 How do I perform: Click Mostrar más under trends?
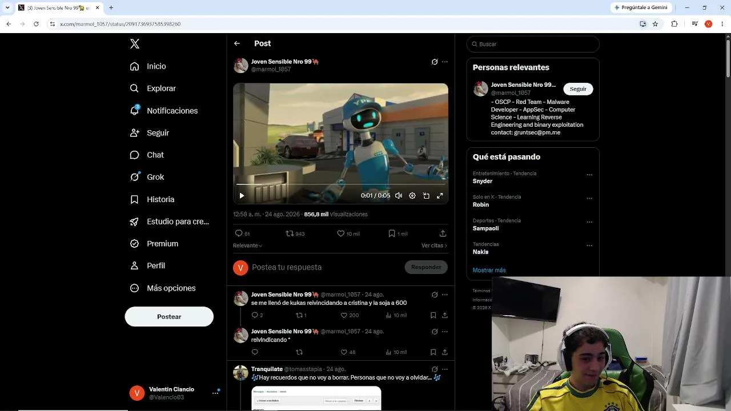click(x=489, y=270)
